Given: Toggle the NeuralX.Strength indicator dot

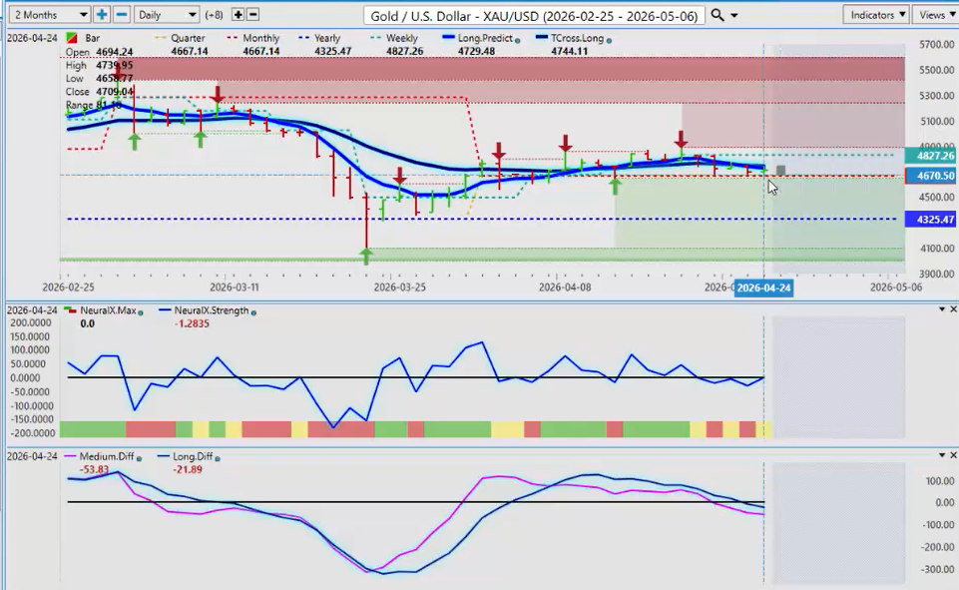Looking at the screenshot, I should click(253, 311).
